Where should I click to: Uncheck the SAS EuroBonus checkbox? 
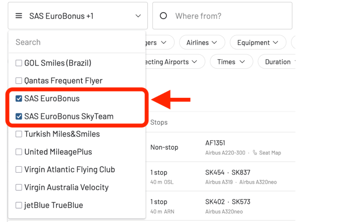pyautogui.click(x=19, y=99)
